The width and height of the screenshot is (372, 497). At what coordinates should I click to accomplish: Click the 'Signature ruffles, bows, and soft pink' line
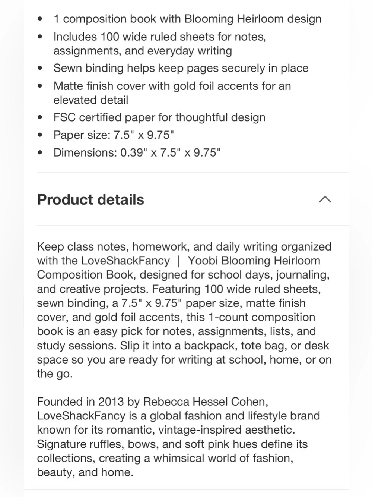[x=172, y=444]
